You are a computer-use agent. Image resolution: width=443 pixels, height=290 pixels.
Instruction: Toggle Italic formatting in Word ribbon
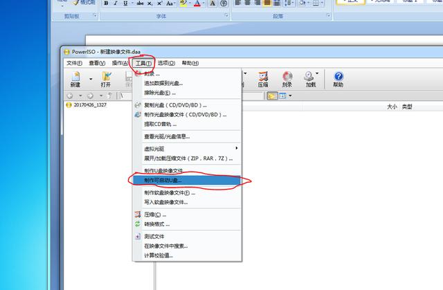[116, 3]
